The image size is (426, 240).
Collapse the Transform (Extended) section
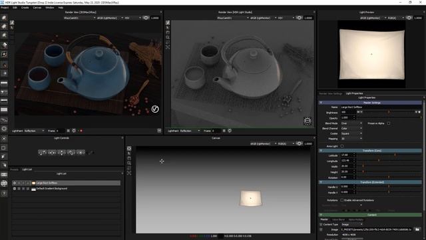pos(321,182)
